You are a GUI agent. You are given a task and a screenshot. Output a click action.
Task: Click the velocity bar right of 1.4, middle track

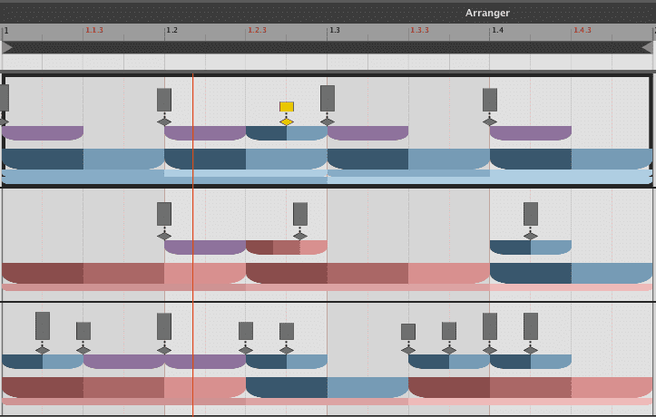pyautogui.click(x=531, y=214)
